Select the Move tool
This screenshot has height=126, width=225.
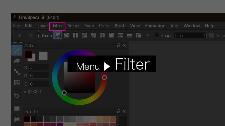(17, 95)
